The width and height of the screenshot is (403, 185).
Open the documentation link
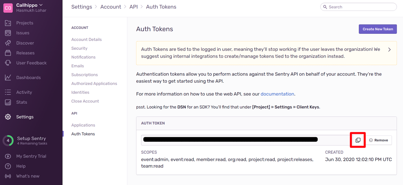pos(277,94)
